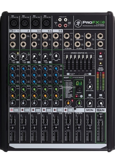This screenshot has width=115, height=164.
Task: Mute channel 2
Action: coord(27,110)
